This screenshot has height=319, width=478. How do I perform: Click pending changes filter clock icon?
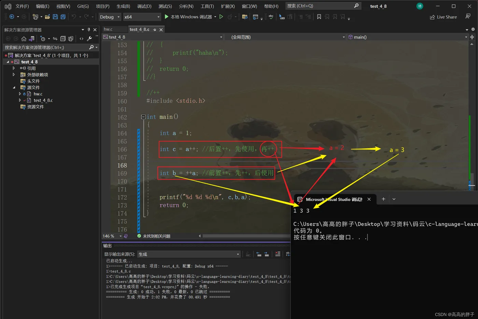tap(43, 38)
